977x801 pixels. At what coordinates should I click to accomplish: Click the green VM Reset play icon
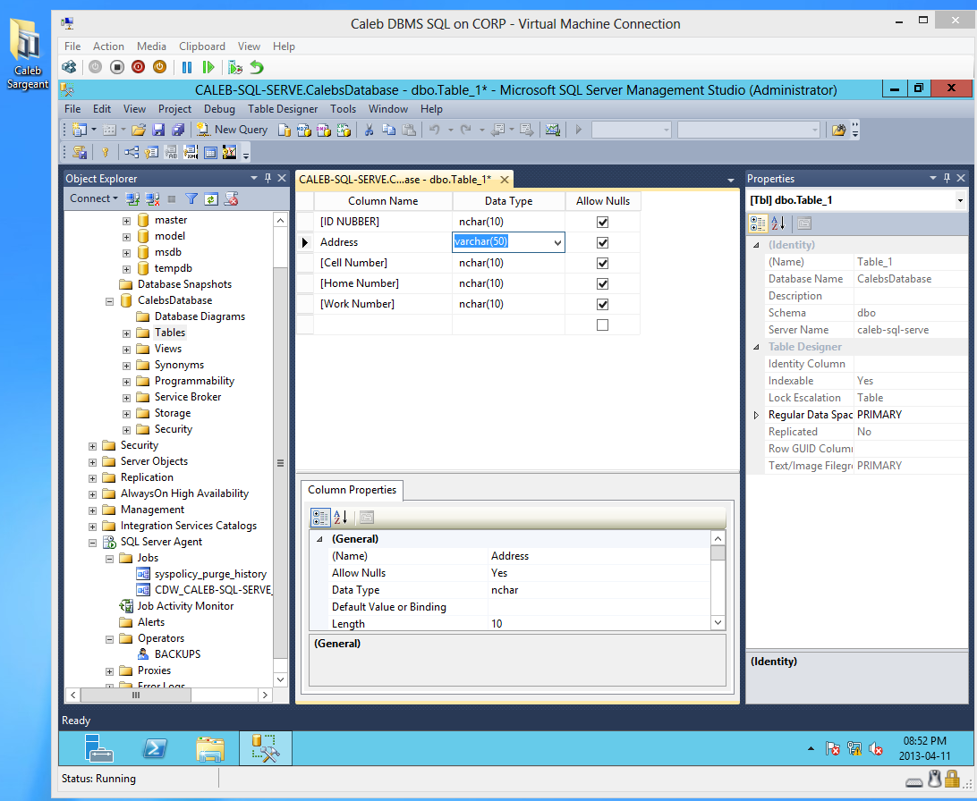(x=208, y=66)
